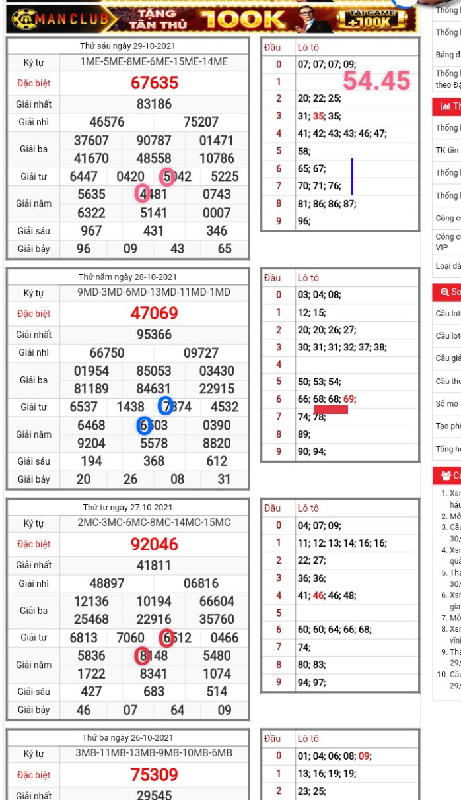
Task: Click third prize number 90787
Action: tap(154, 141)
